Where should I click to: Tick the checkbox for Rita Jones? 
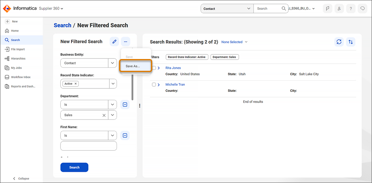pos(154,68)
